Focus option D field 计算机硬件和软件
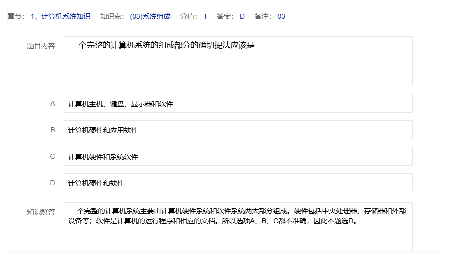The height and width of the screenshot is (267, 449). click(237, 183)
